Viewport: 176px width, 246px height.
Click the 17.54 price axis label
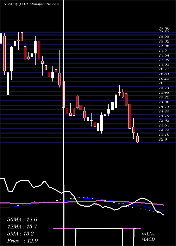tap(164, 55)
